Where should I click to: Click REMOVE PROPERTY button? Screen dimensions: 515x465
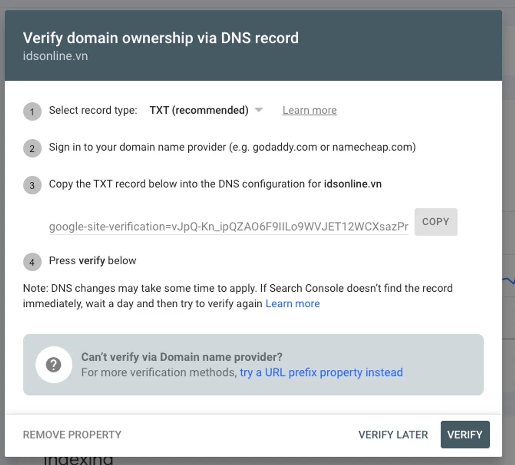tap(72, 435)
